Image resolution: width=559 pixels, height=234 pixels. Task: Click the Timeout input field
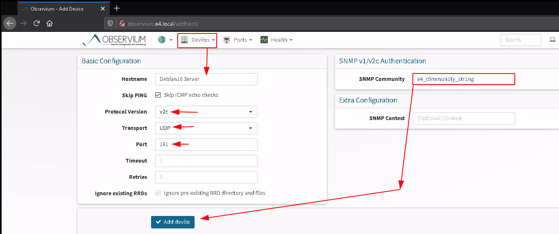pos(206,161)
